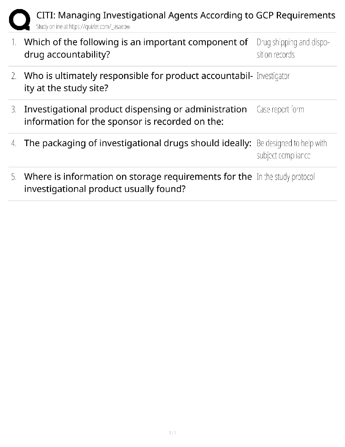Viewport: 345px width, 447px height.
Task: Click the list number 4 marker
Action: click(14, 143)
